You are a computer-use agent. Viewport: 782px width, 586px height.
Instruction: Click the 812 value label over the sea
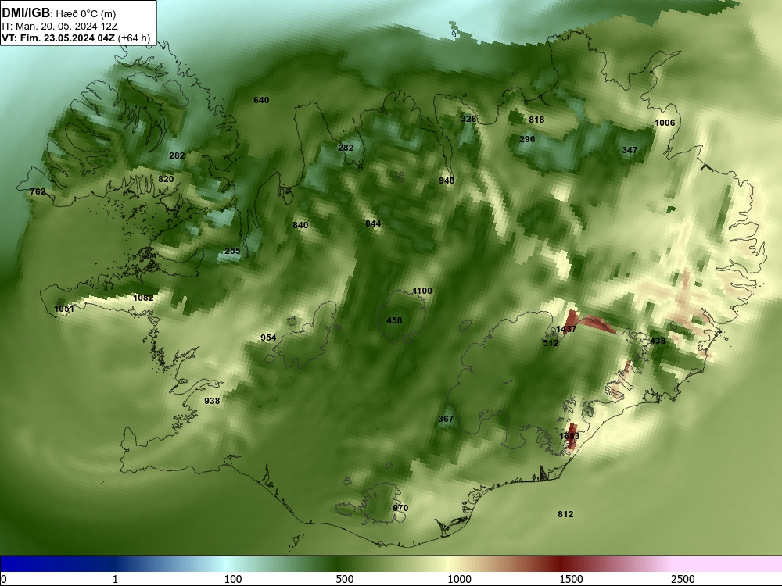tap(565, 514)
